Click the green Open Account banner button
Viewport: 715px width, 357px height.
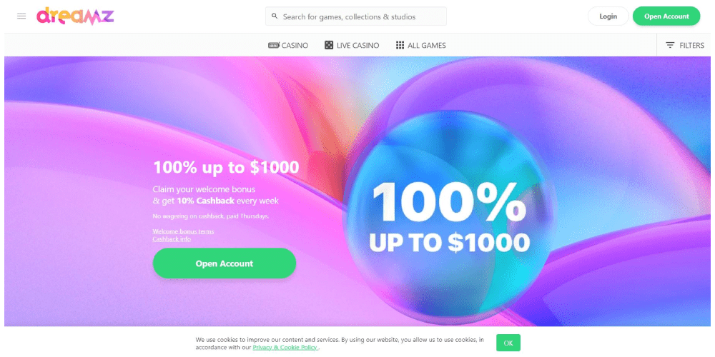coord(224,263)
